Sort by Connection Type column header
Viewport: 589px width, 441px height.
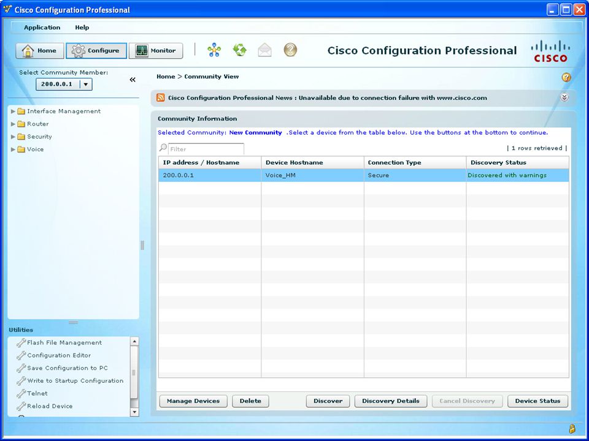click(x=415, y=162)
